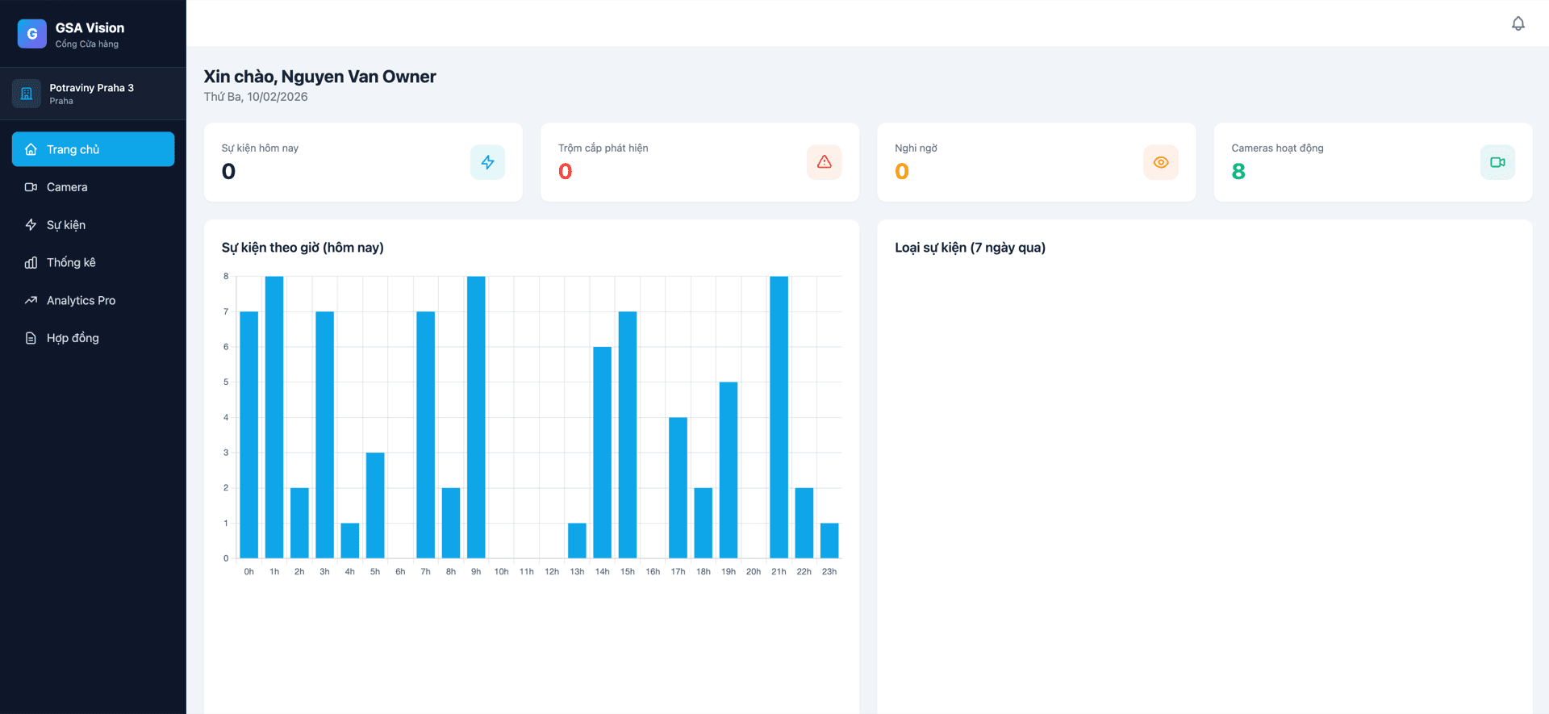
Task: Click the 23h bar in hourly chart
Action: (829, 541)
